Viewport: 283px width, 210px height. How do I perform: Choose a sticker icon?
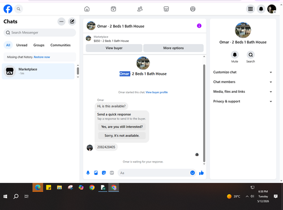[x=104, y=173]
